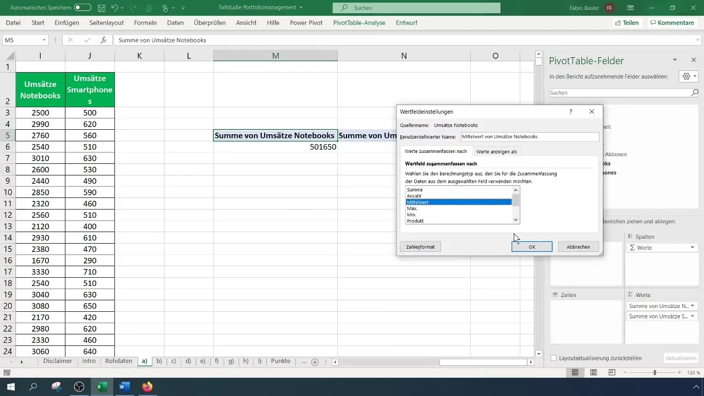Toggle the Automatisches Speichern switch
Screen dimensions: 704x396
click(x=82, y=8)
